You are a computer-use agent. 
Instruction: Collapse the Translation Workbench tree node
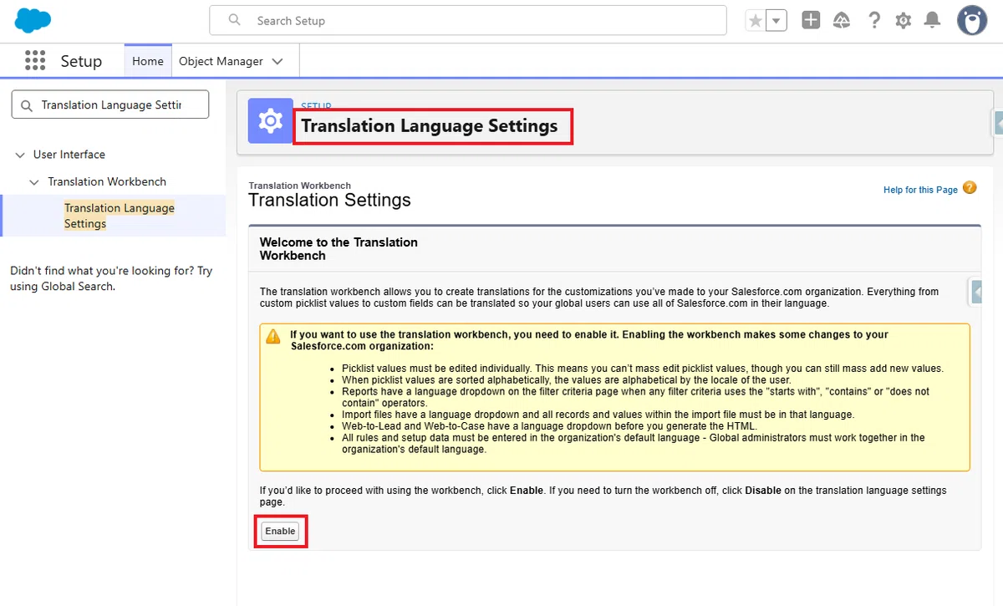tap(34, 181)
